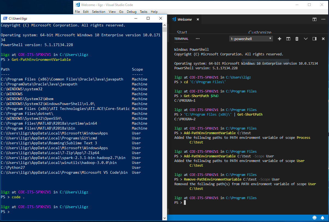
Task: Close the terminal panel with X
Action: (x=323, y=39)
